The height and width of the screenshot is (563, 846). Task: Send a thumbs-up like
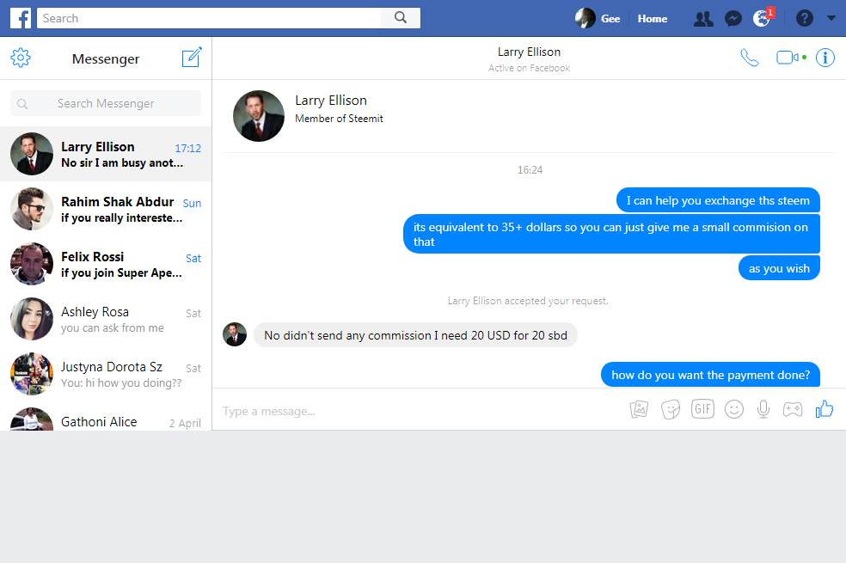(825, 409)
